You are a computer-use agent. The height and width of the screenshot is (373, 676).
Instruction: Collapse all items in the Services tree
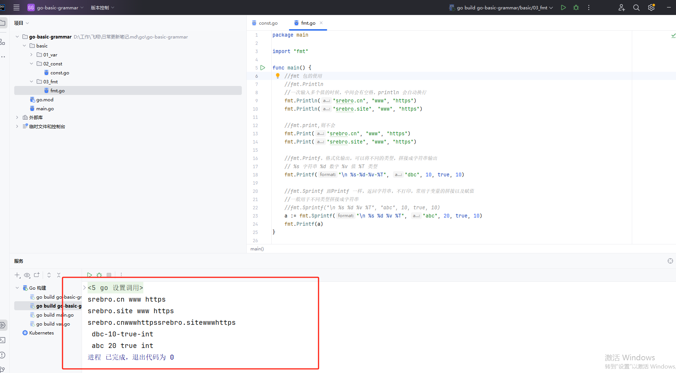pos(59,275)
